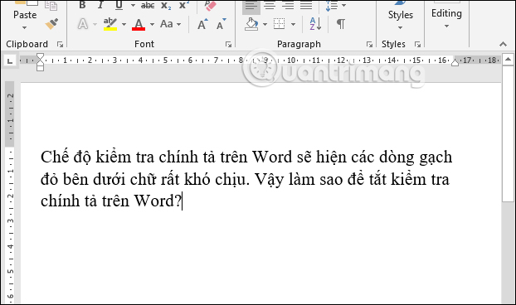Click the Text Effects outlined A icon

(x=83, y=24)
